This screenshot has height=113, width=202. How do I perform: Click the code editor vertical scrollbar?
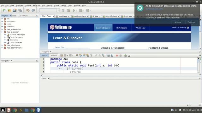point(198,65)
